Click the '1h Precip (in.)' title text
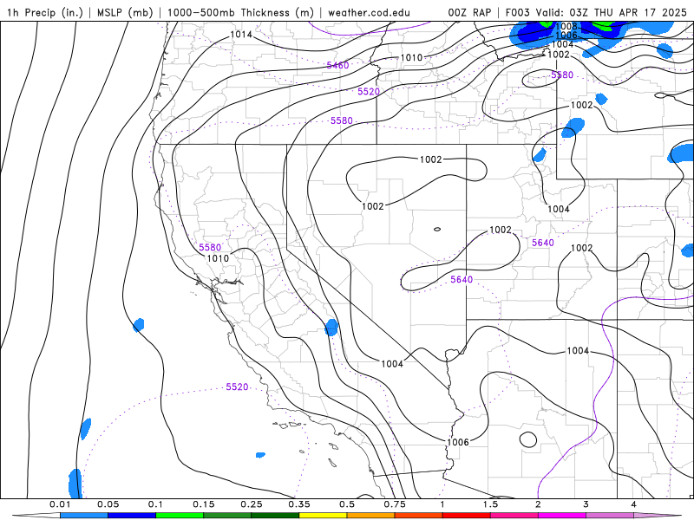 click(45, 12)
